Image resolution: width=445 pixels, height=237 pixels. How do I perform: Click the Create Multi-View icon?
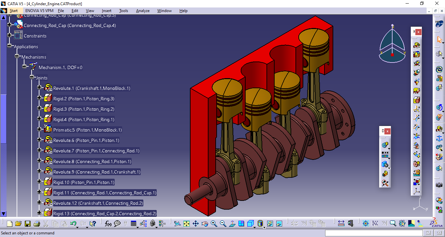241,224
